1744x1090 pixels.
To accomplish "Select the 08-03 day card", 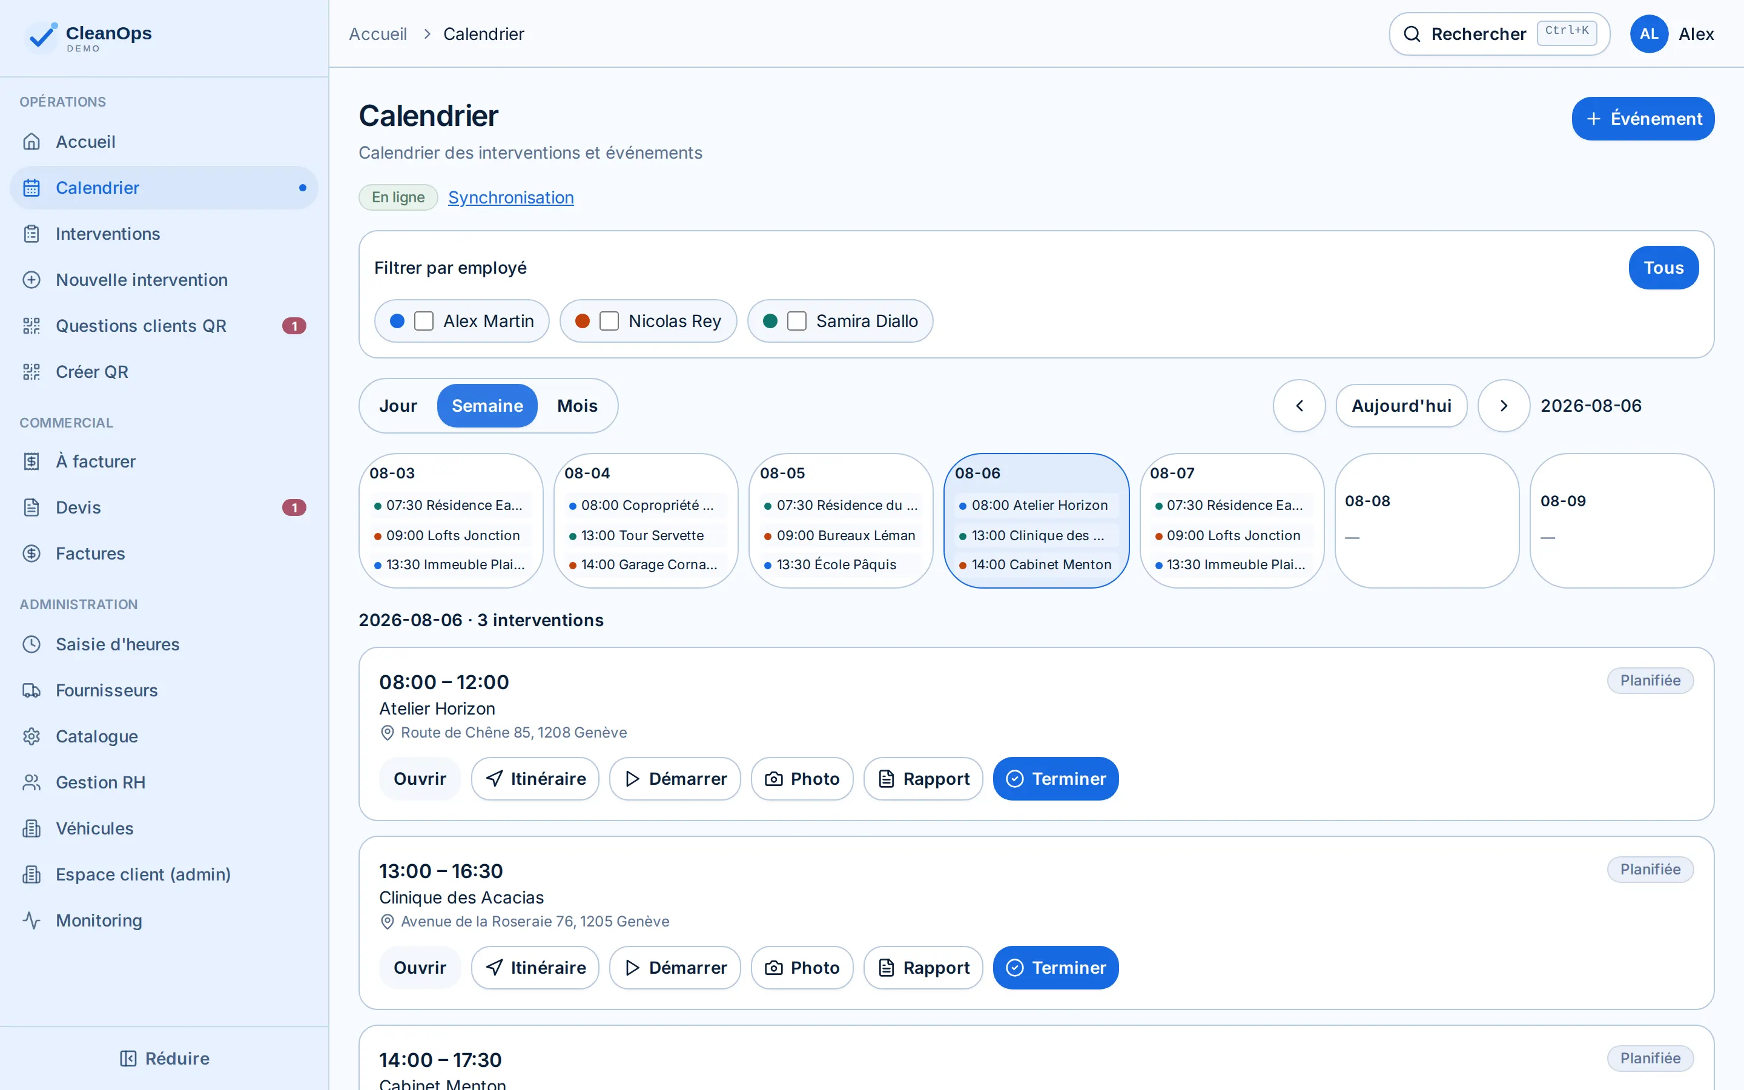I will (x=451, y=521).
